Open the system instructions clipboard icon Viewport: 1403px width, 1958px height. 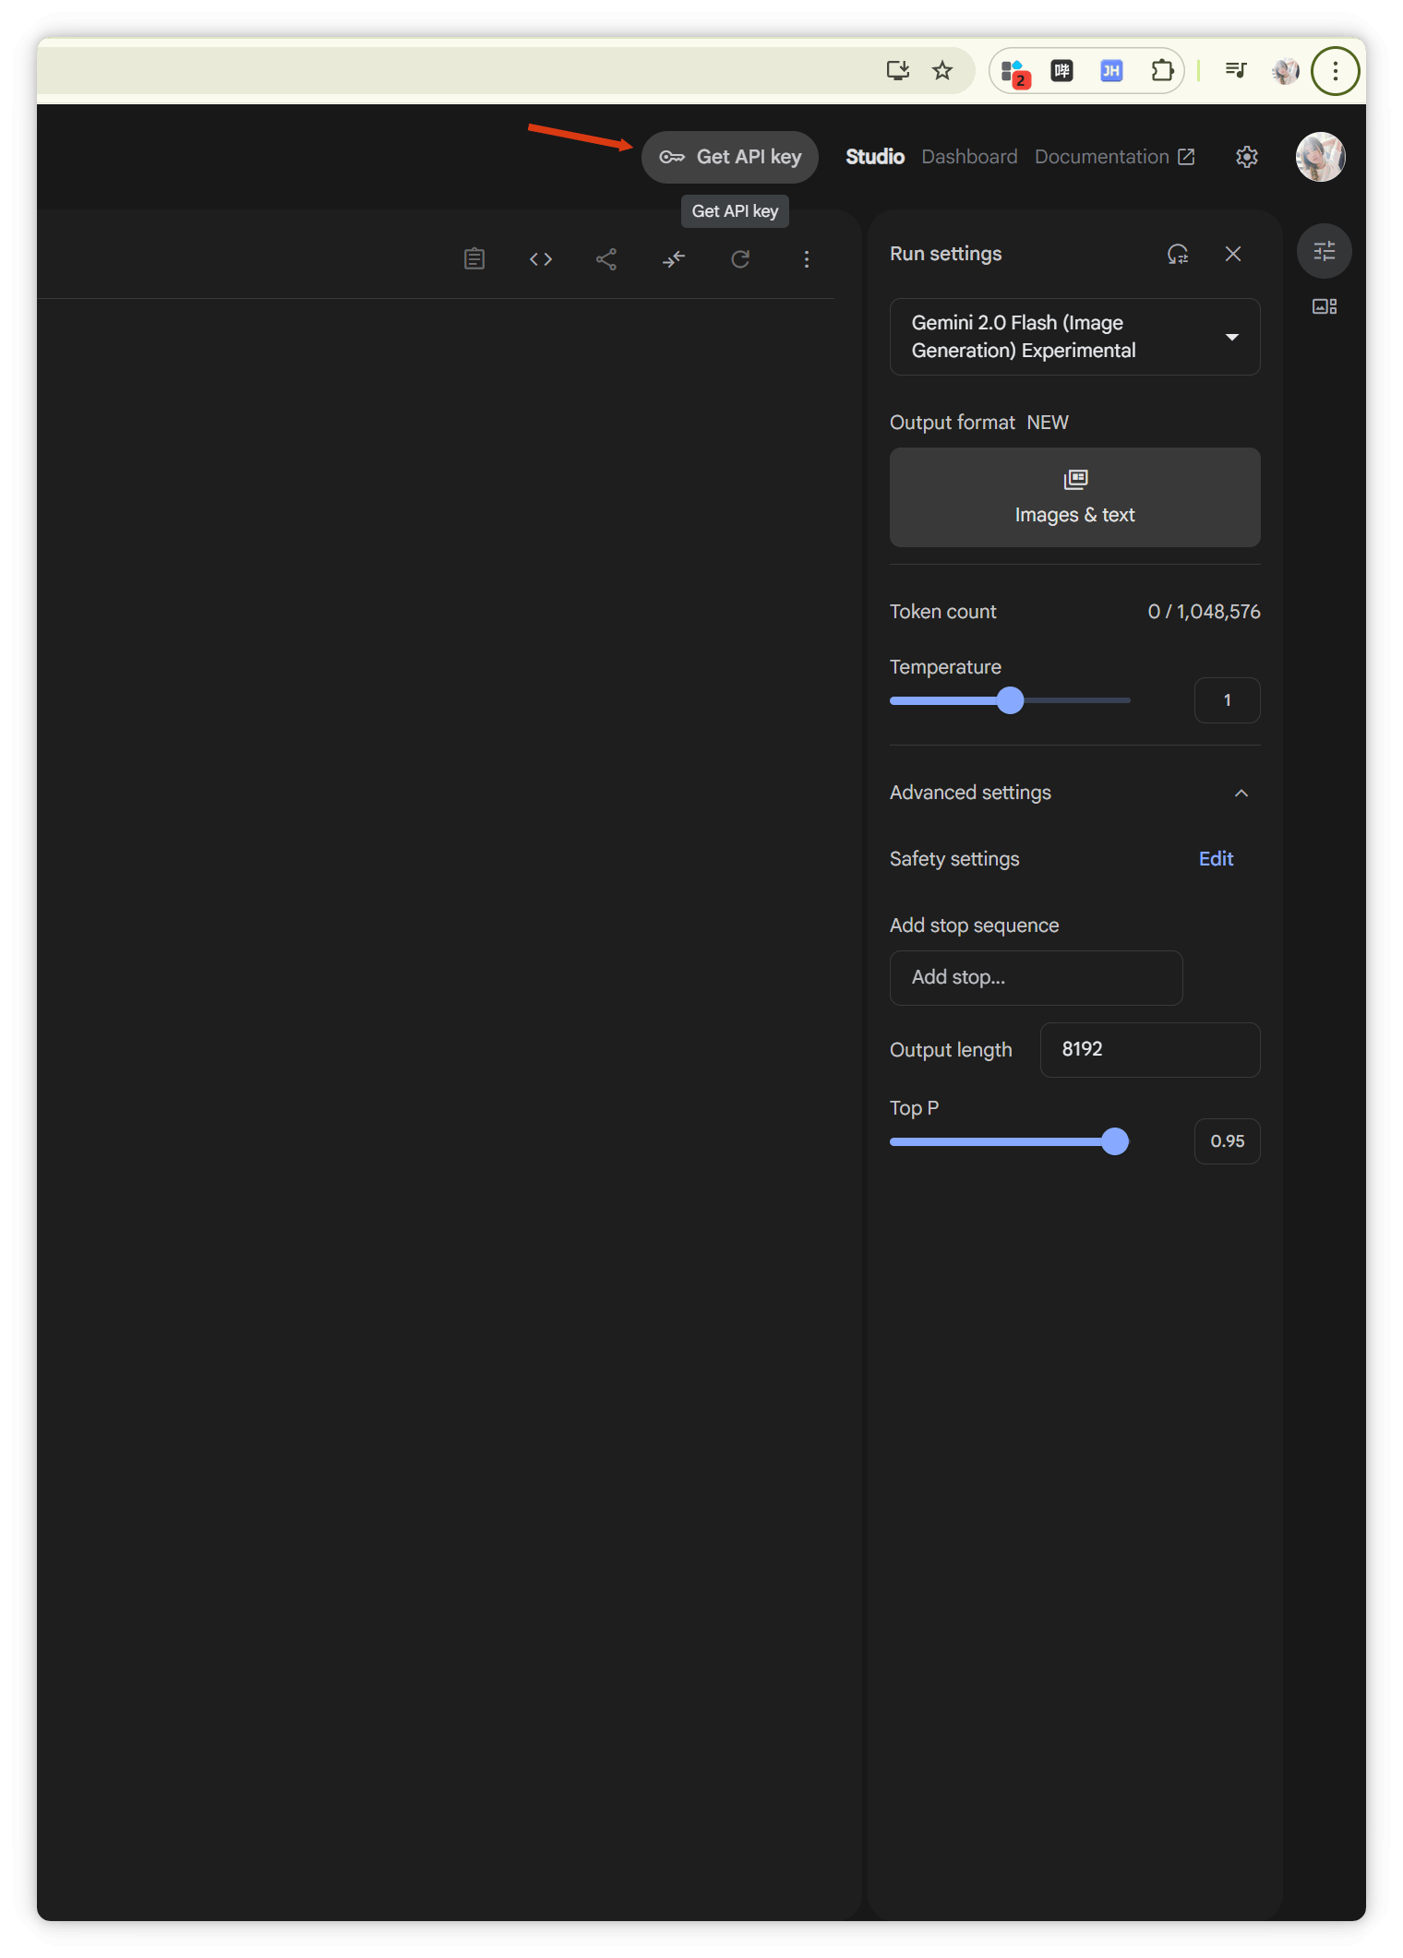pos(474,259)
